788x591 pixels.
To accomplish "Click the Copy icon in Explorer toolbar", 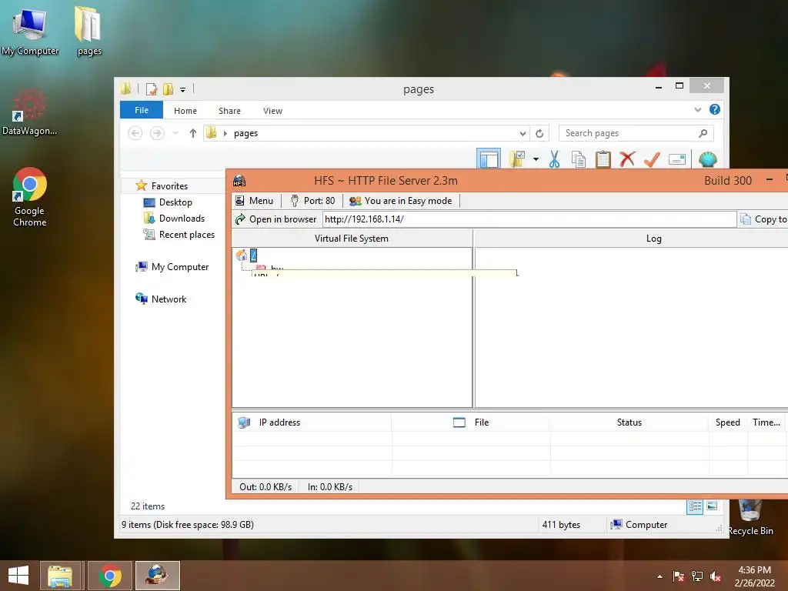I will pos(579,159).
